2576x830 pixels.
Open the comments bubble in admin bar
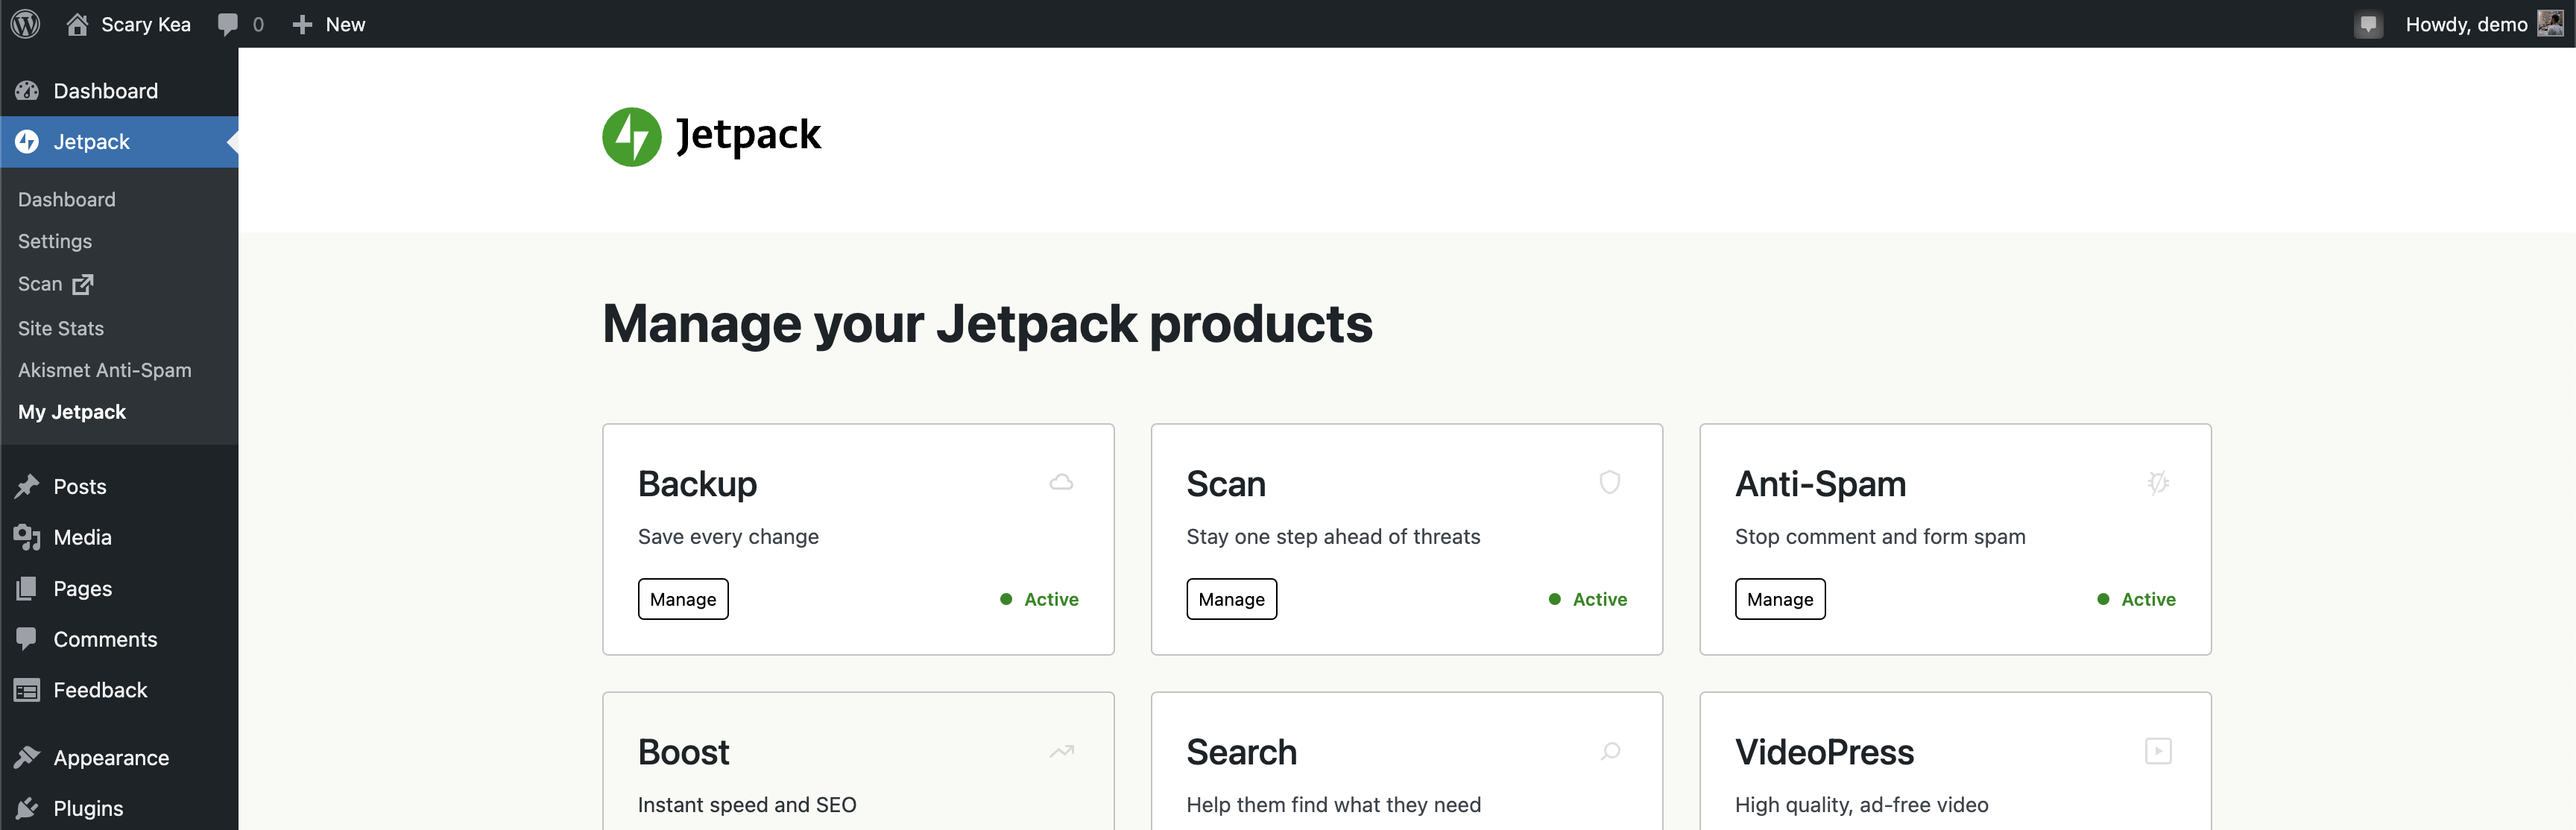[x=228, y=24]
